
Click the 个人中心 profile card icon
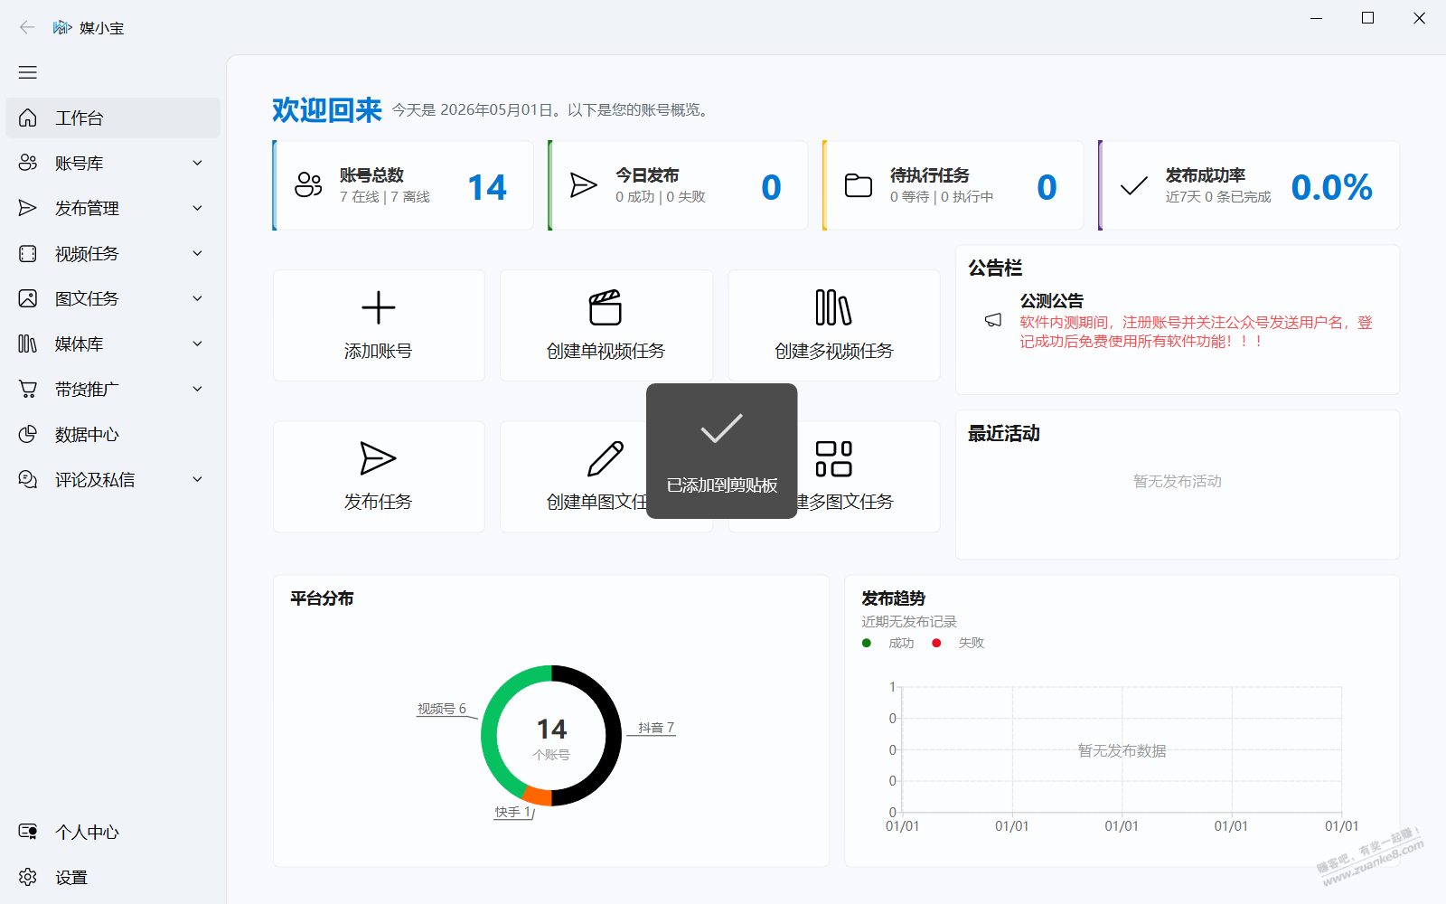pos(28,832)
